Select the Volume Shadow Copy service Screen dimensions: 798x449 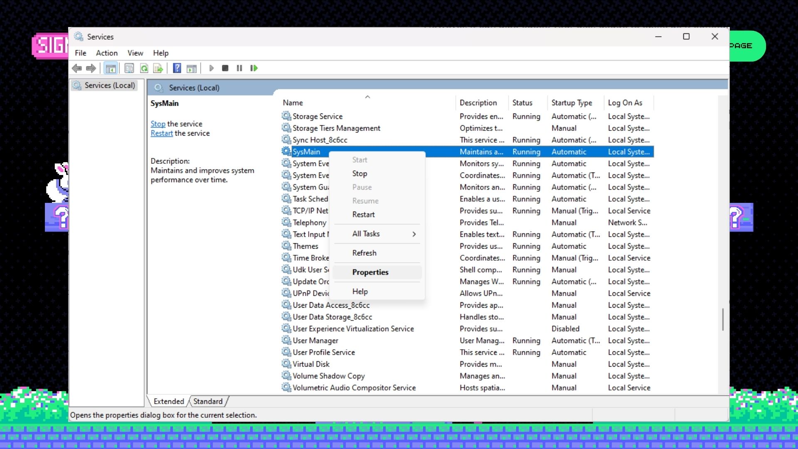(x=467, y=376)
